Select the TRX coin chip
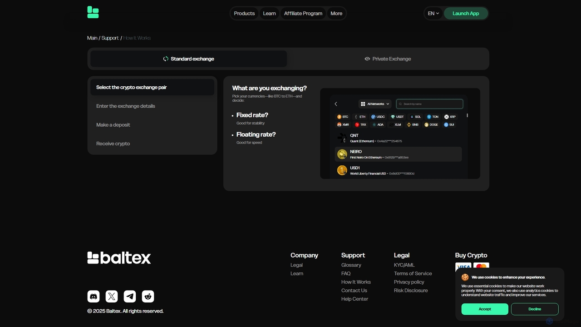This screenshot has width=581, height=327. click(x=360, y=124)
